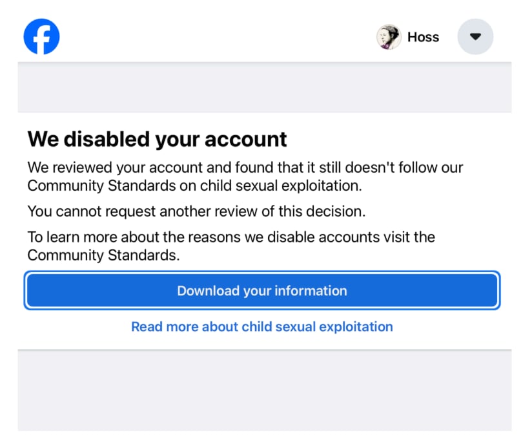The height and width of the screenshot is (437, 532).
Task: Click the Facebook logo icon
Action: pyautogui.click(x=41, y=37)
